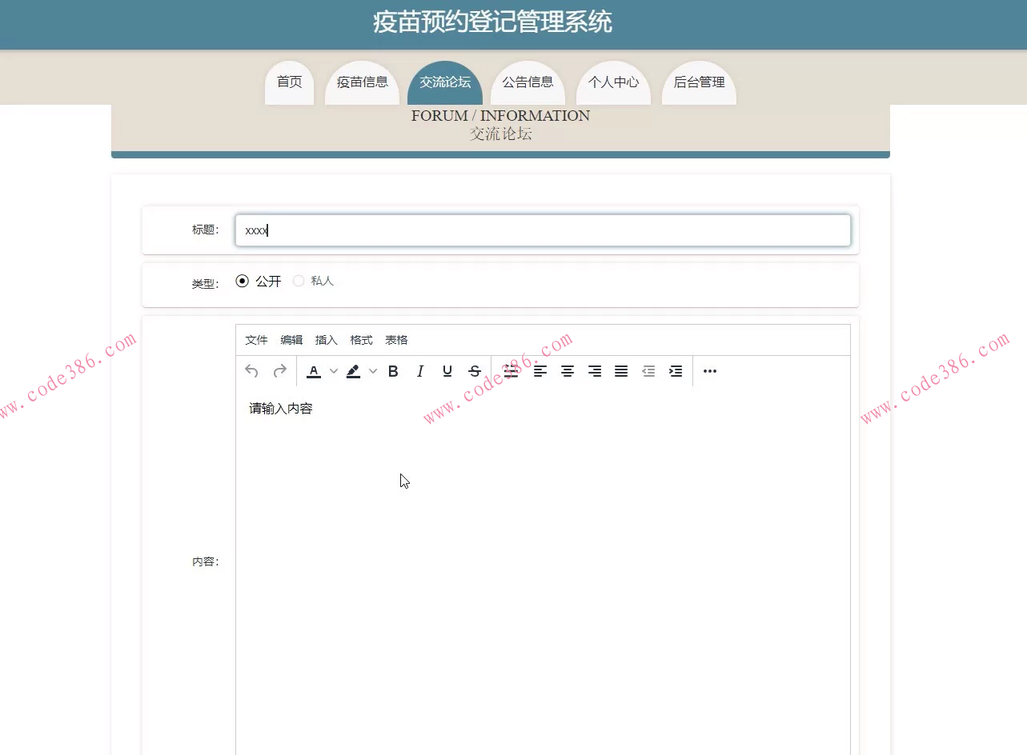The image size is (1027, 755).
Task: Select the 私人 radio button
Action: pos(299,280)
